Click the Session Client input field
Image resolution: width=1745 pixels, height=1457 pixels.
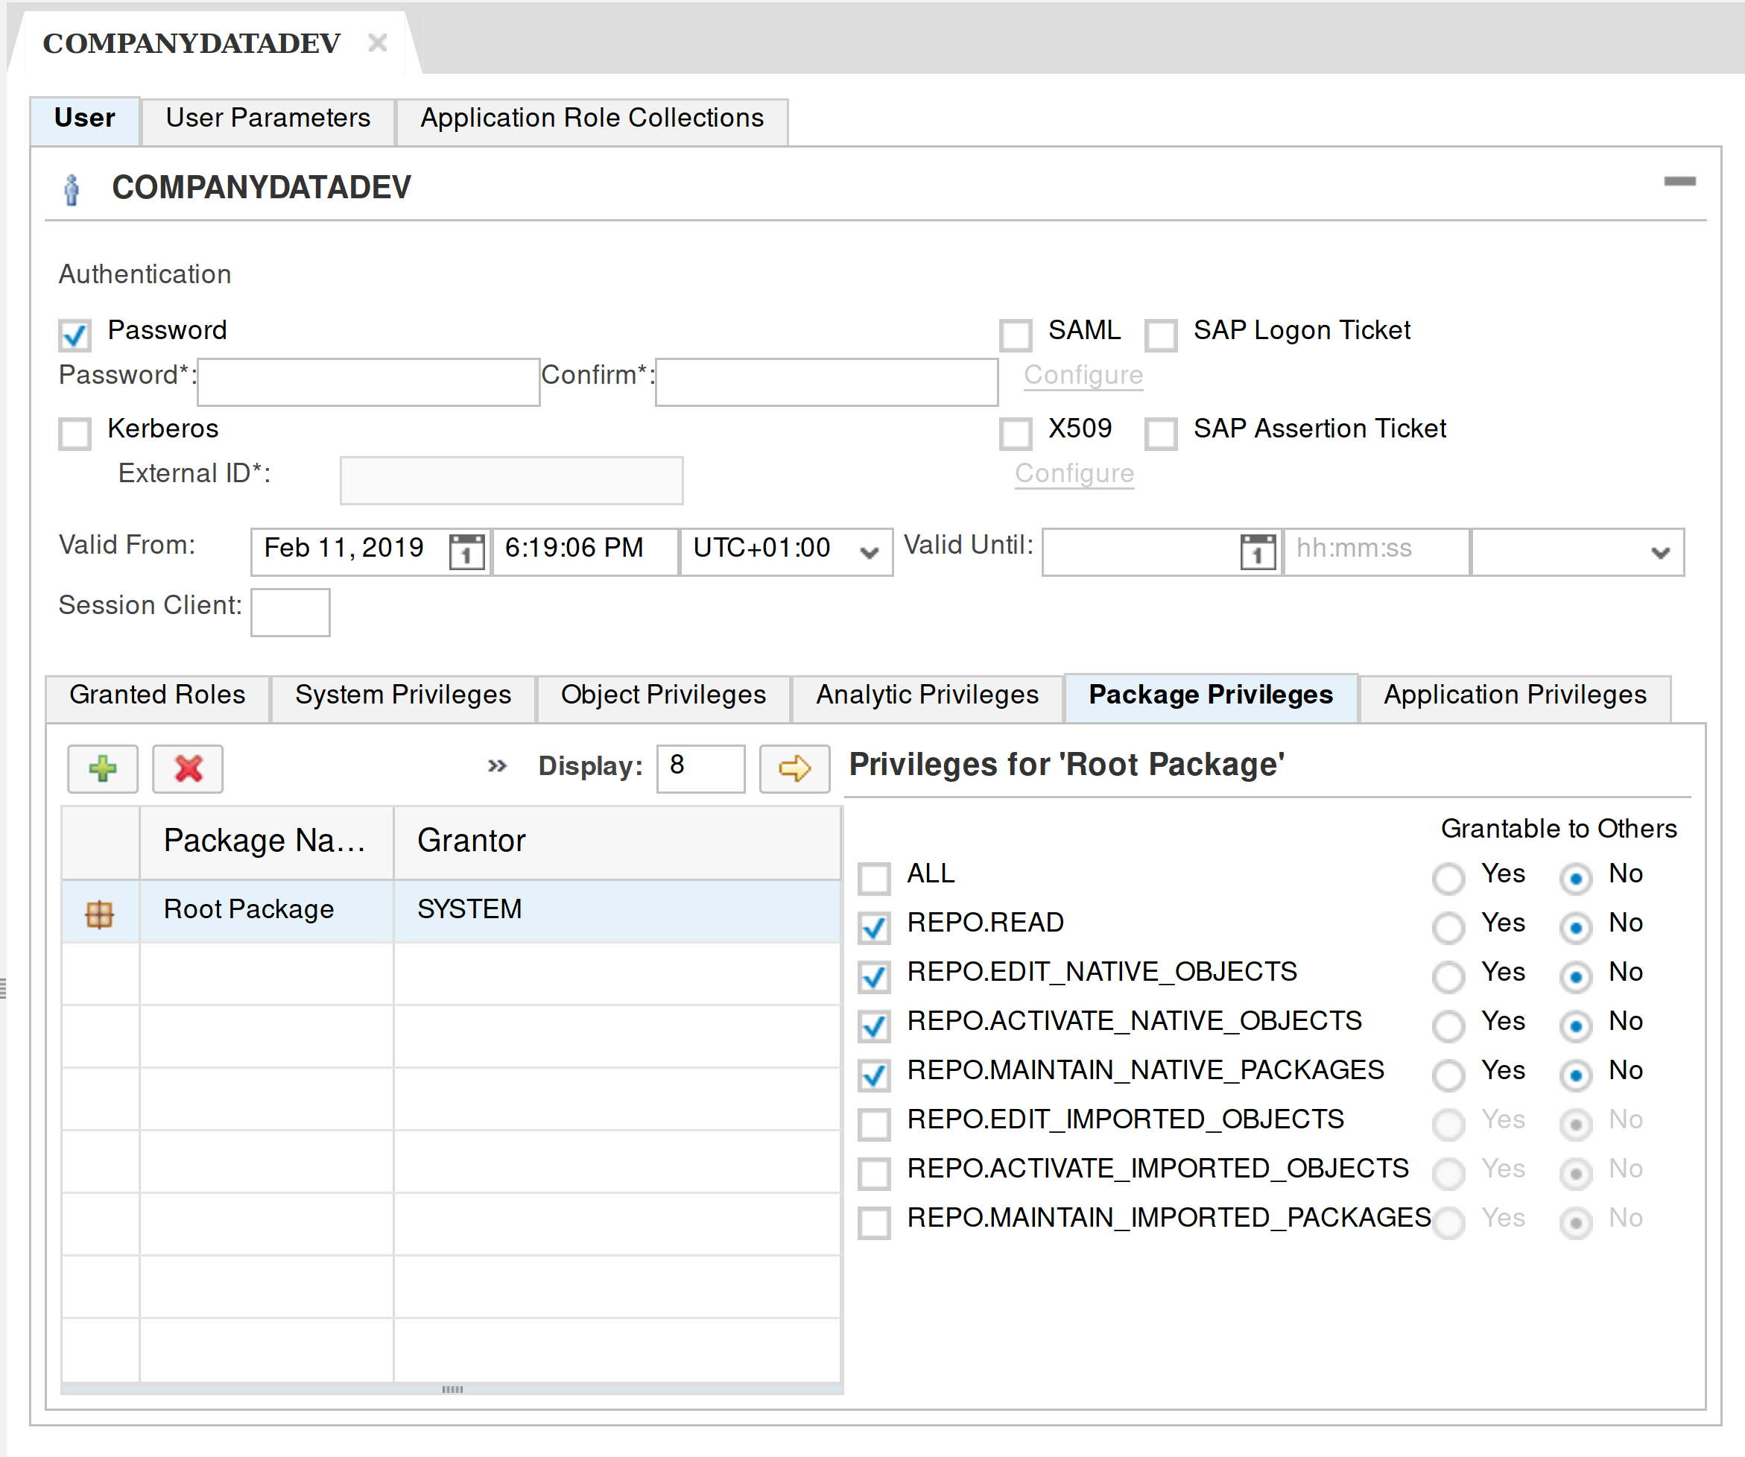[x=290, y=612]
